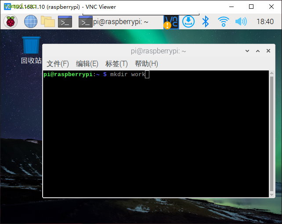Open the 帮助(H) menu in terminal

point(146,64)
